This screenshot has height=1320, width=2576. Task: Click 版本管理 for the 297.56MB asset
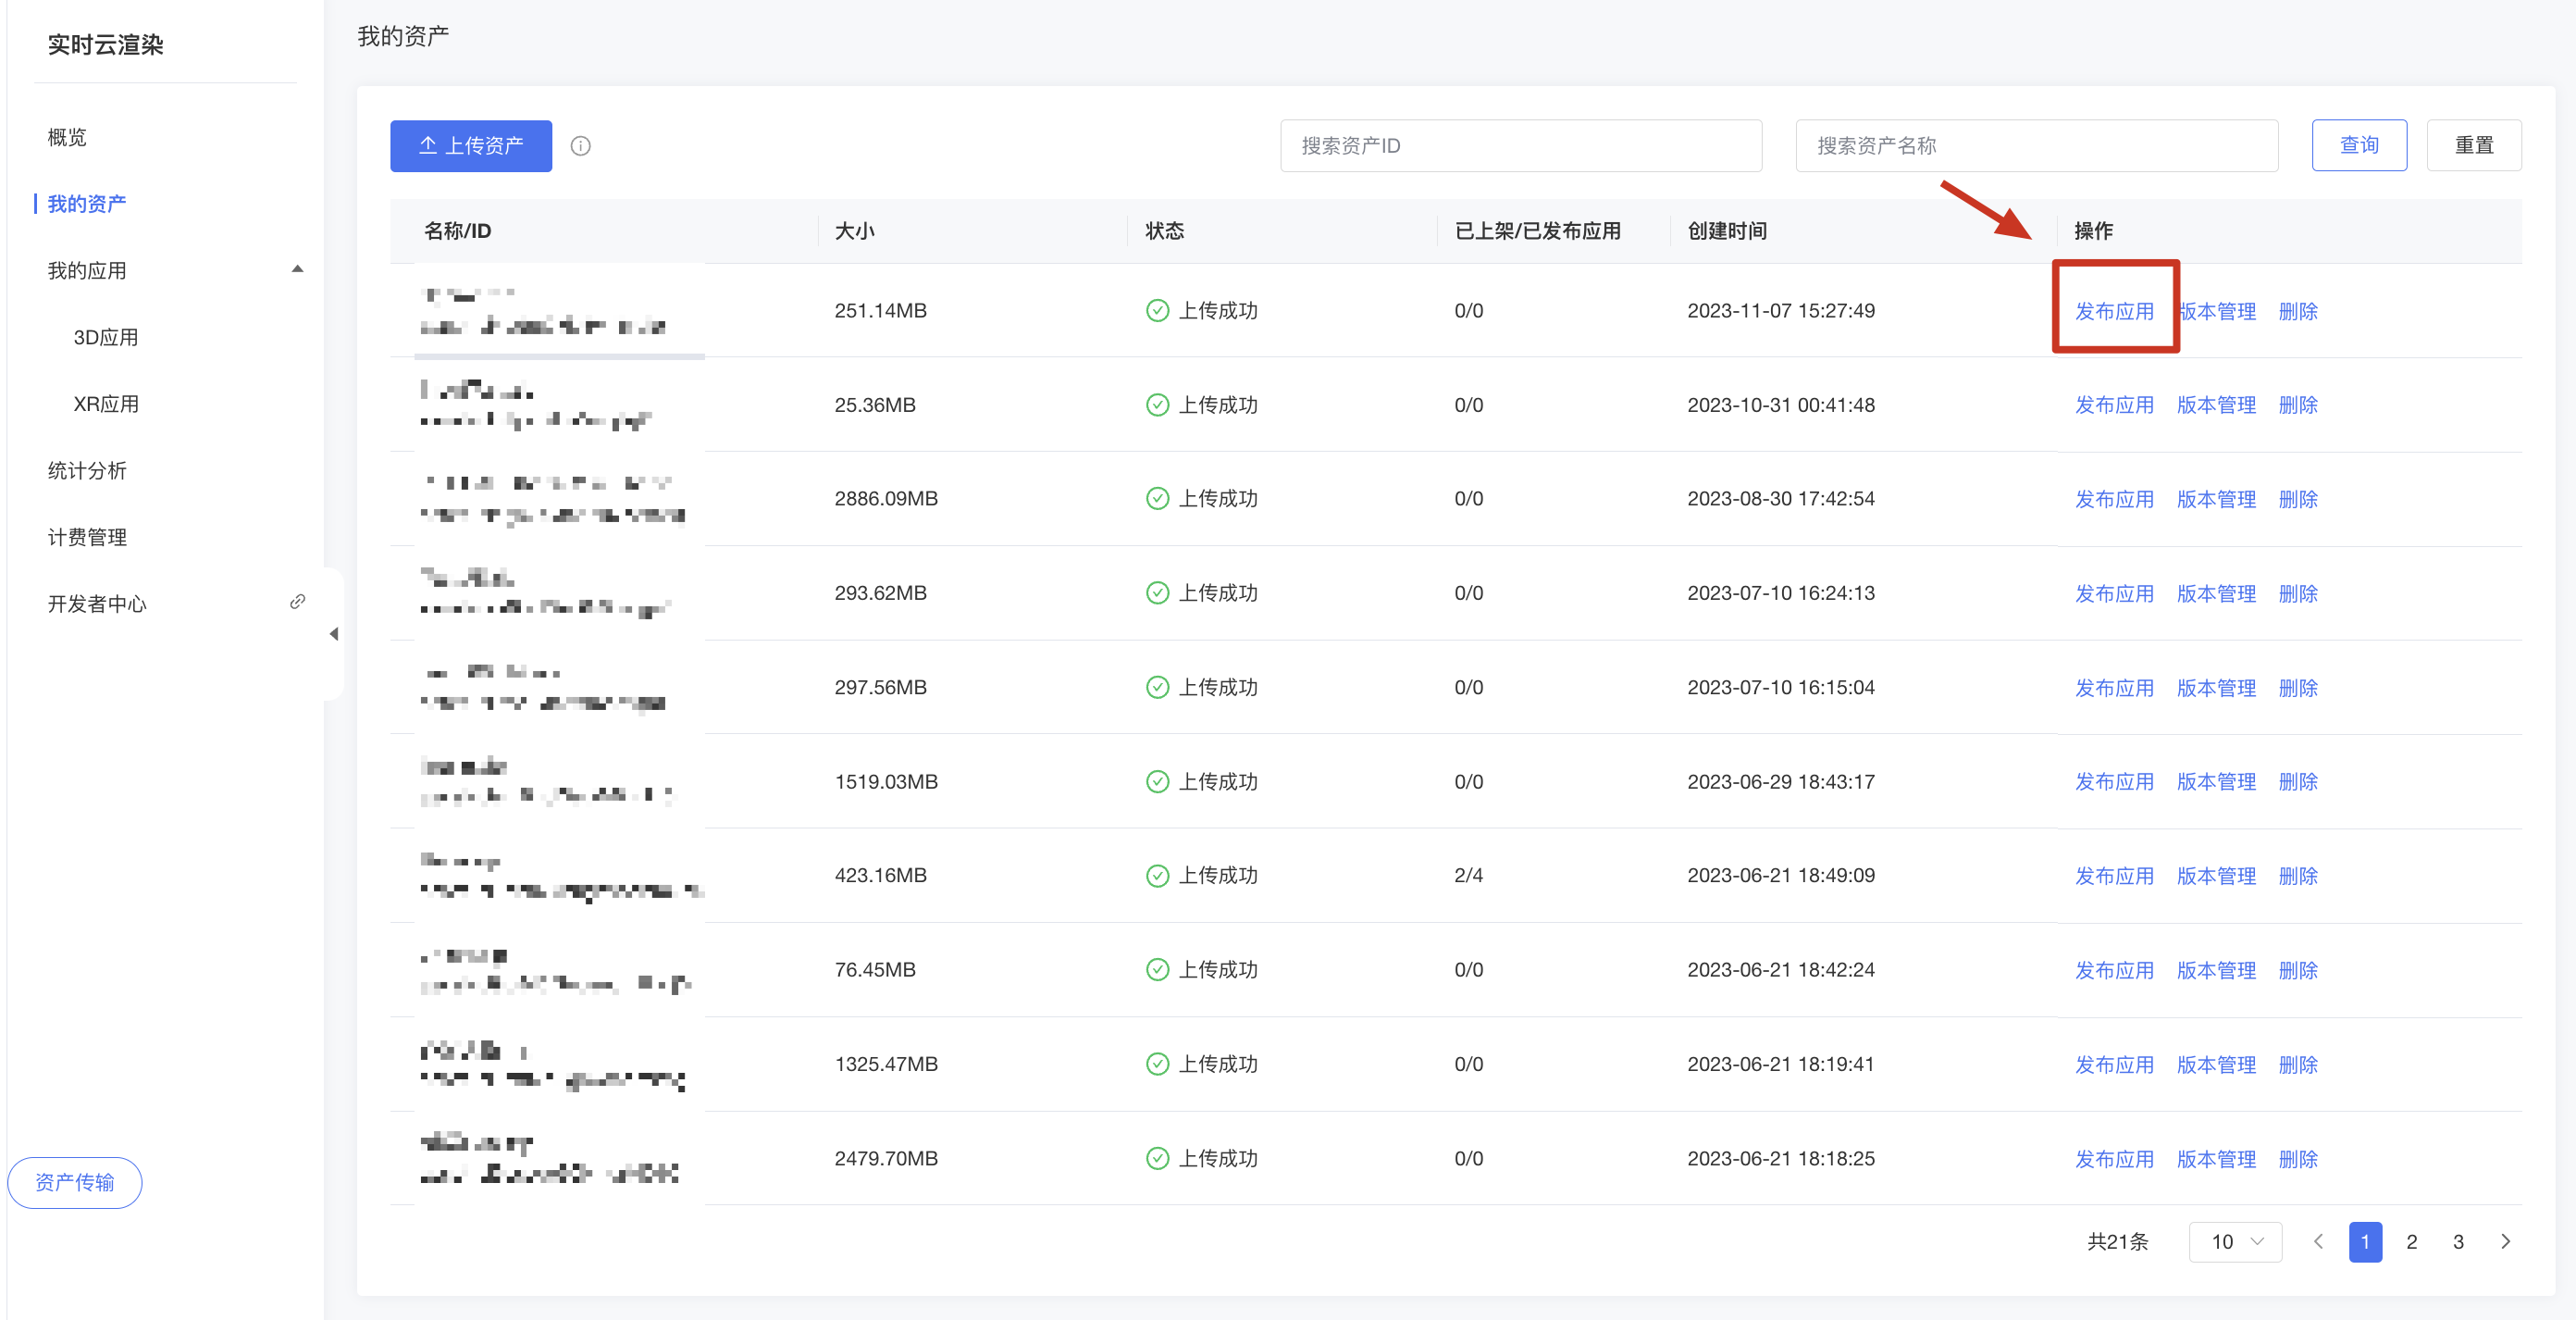(x=2216, y=689)
